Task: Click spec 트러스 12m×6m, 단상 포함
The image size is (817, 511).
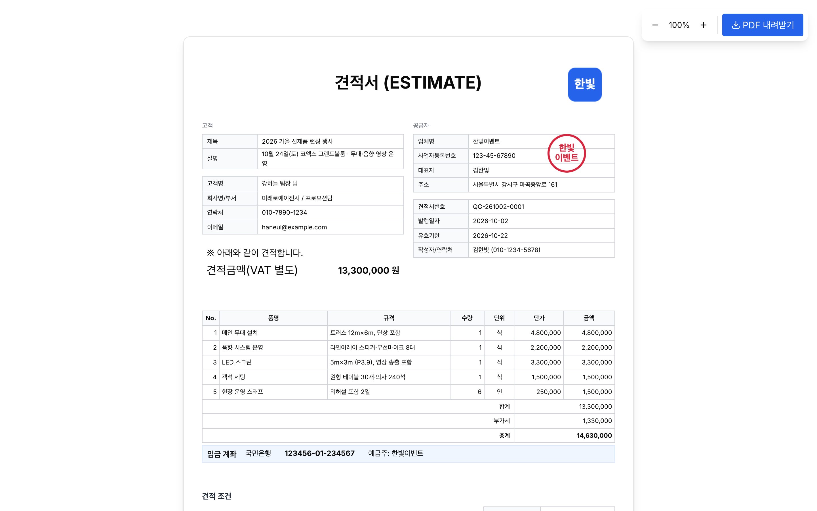Action: point(365,333)
